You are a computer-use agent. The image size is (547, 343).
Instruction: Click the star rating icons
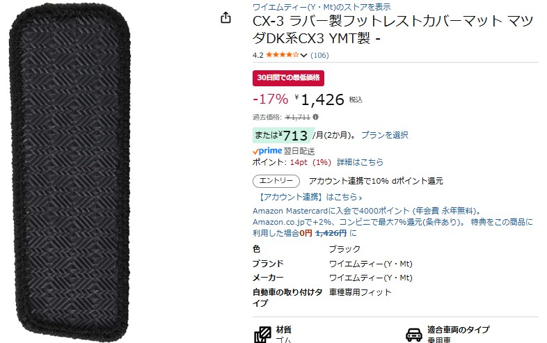(x=283, y=55)
